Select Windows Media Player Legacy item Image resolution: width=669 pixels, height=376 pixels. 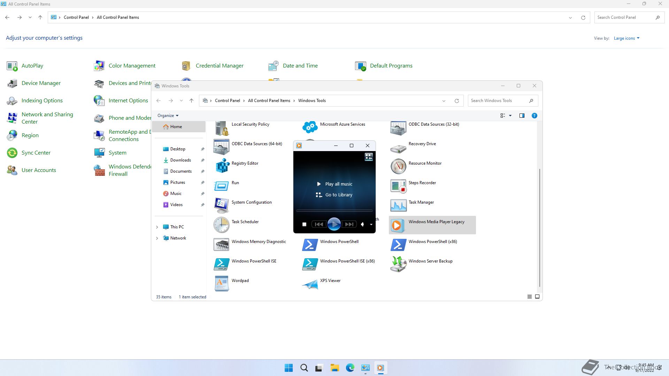(432, 225)
